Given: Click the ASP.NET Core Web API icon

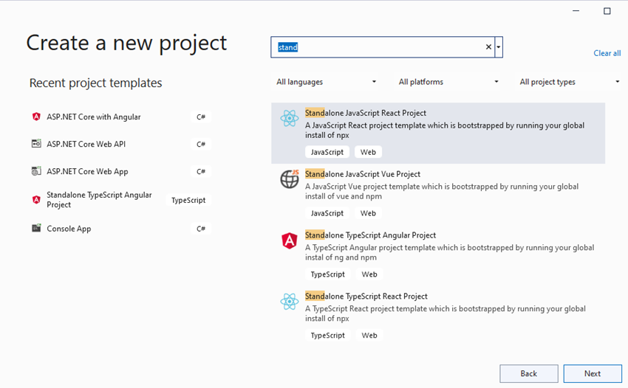Looking at the screenshot, I should 36,144.
